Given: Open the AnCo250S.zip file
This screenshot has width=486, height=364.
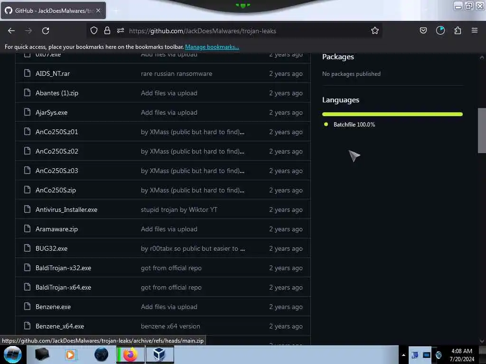Looking at the screenshot, I should (x=56, y=190).
